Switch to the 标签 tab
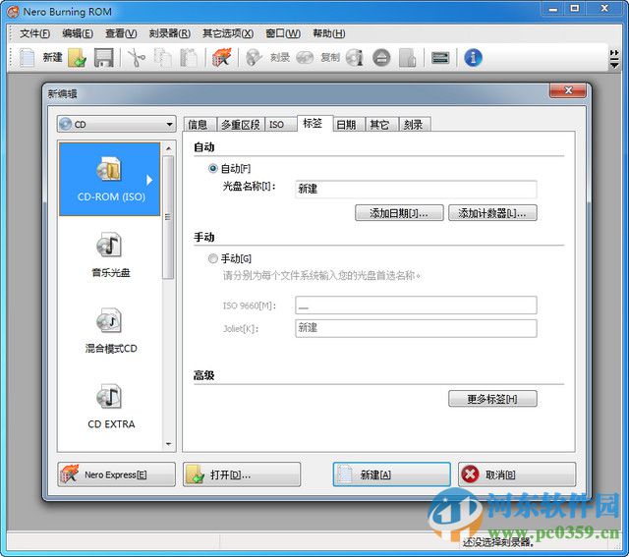The width and height of the screenshot is (629, 557). [x=314, y=123]
